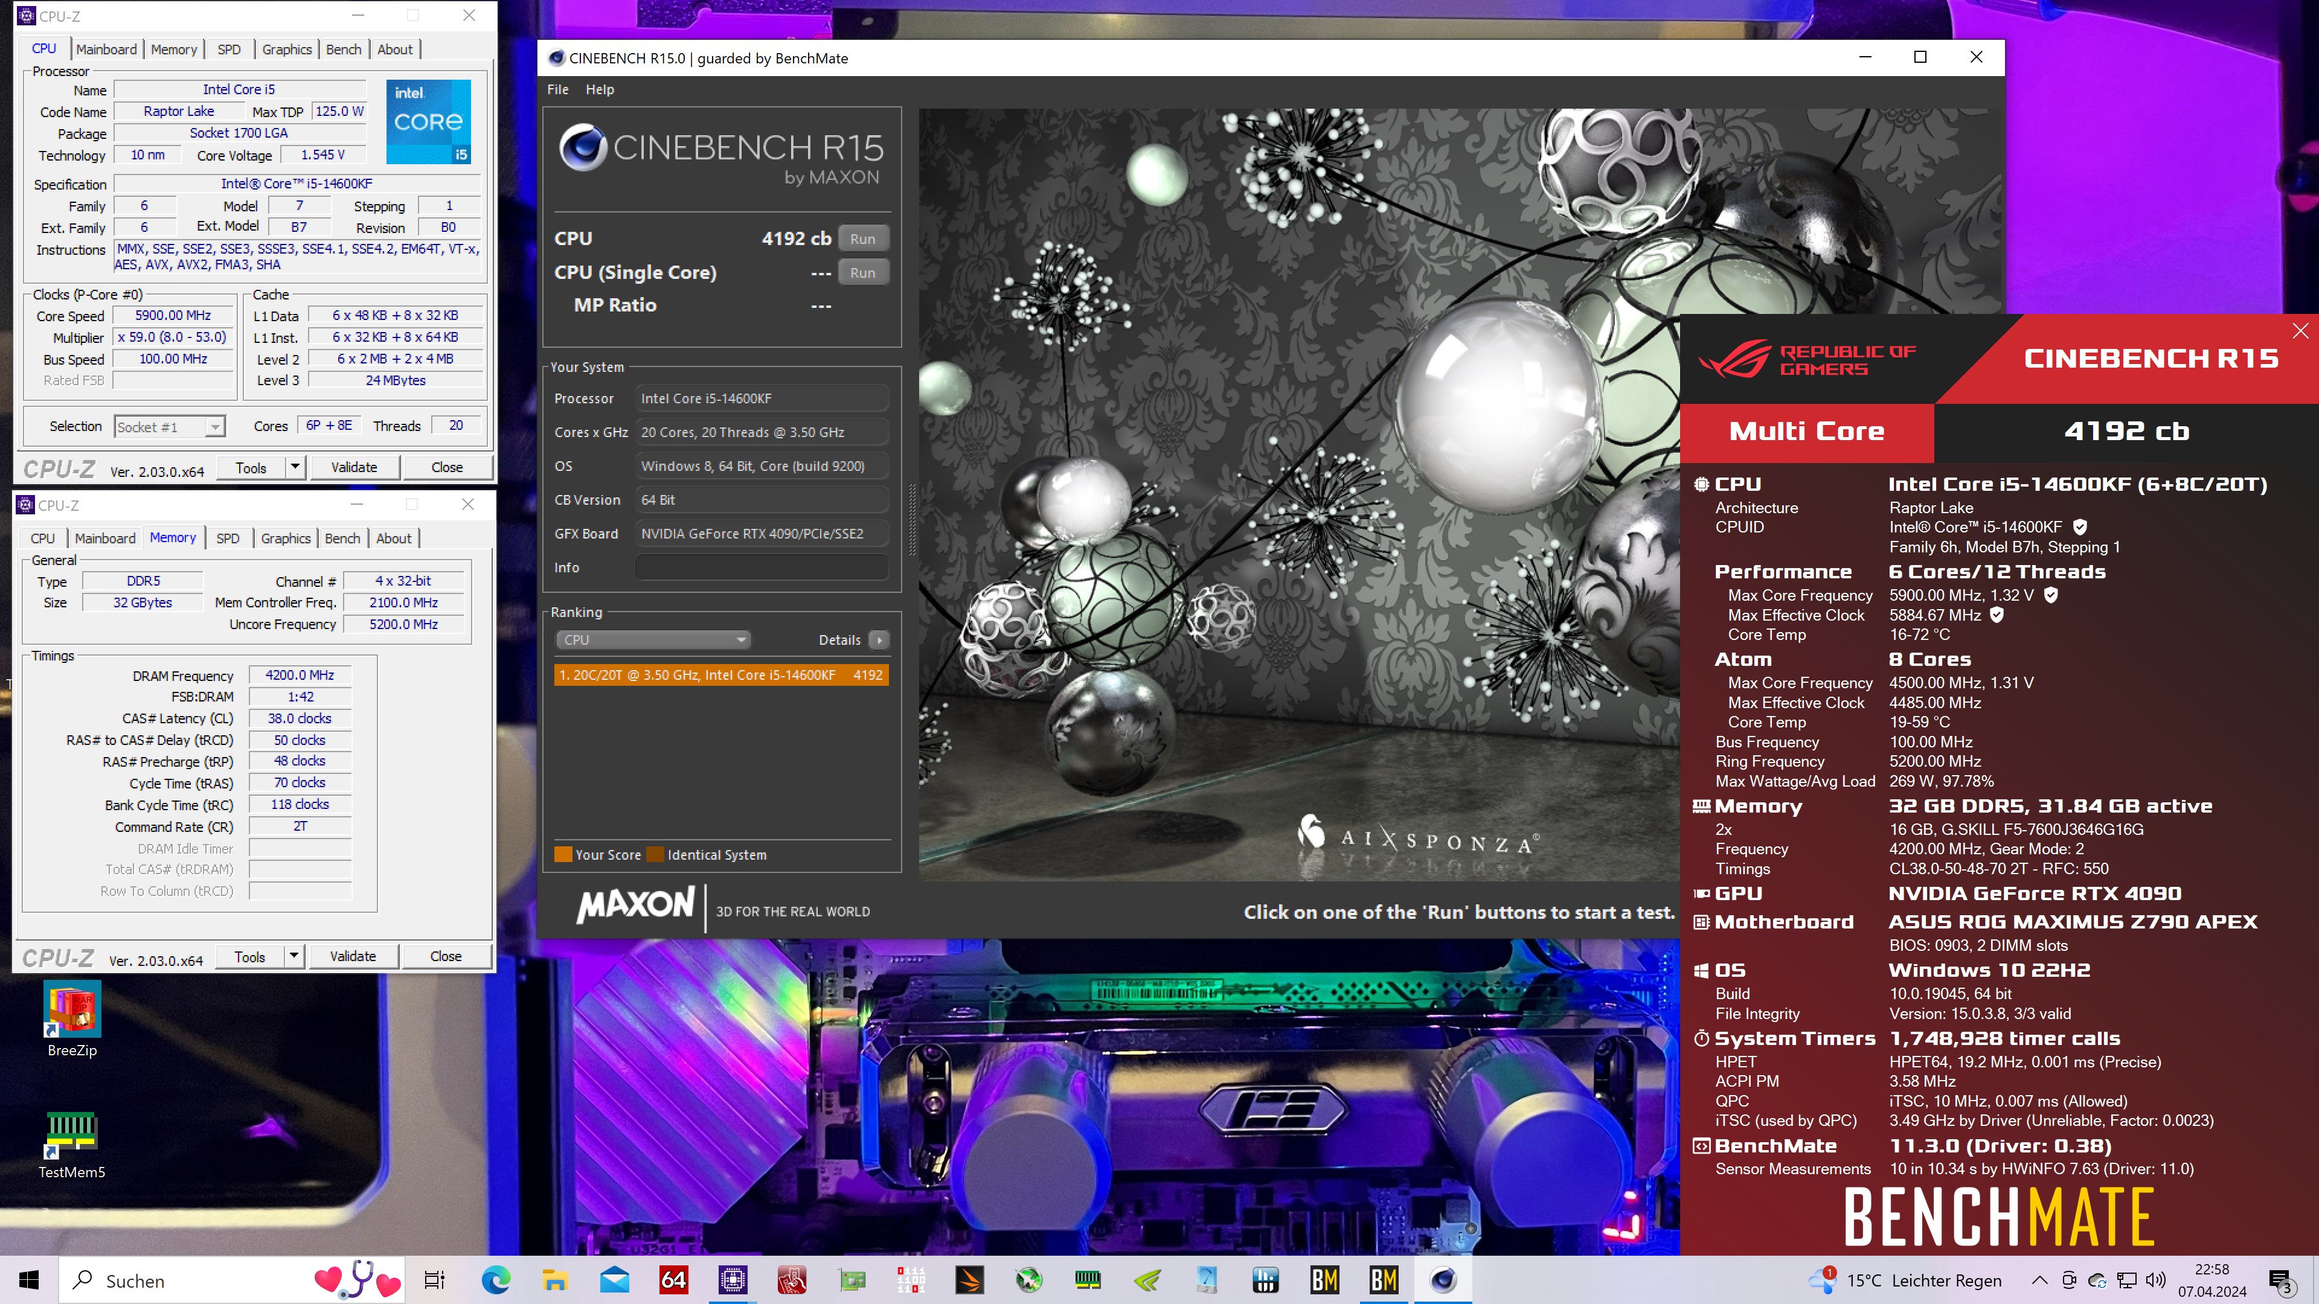The height and width of the screenshot is (1304, 2319).
Task: Click Validate in lower CPU-Z window
Action: coord(353,956)
